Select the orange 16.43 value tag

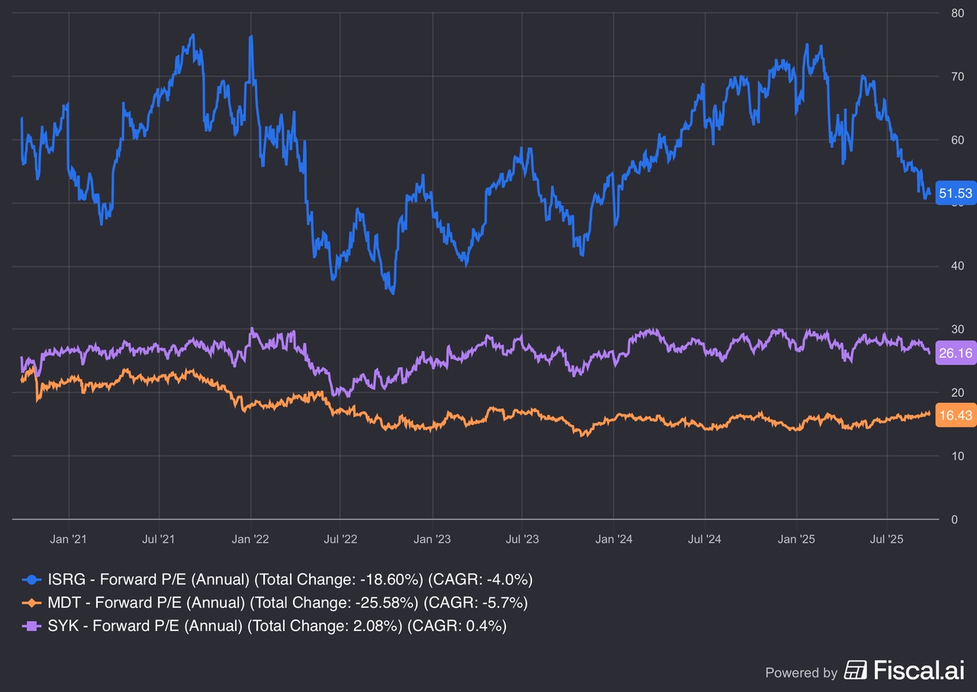pos(955,415)
